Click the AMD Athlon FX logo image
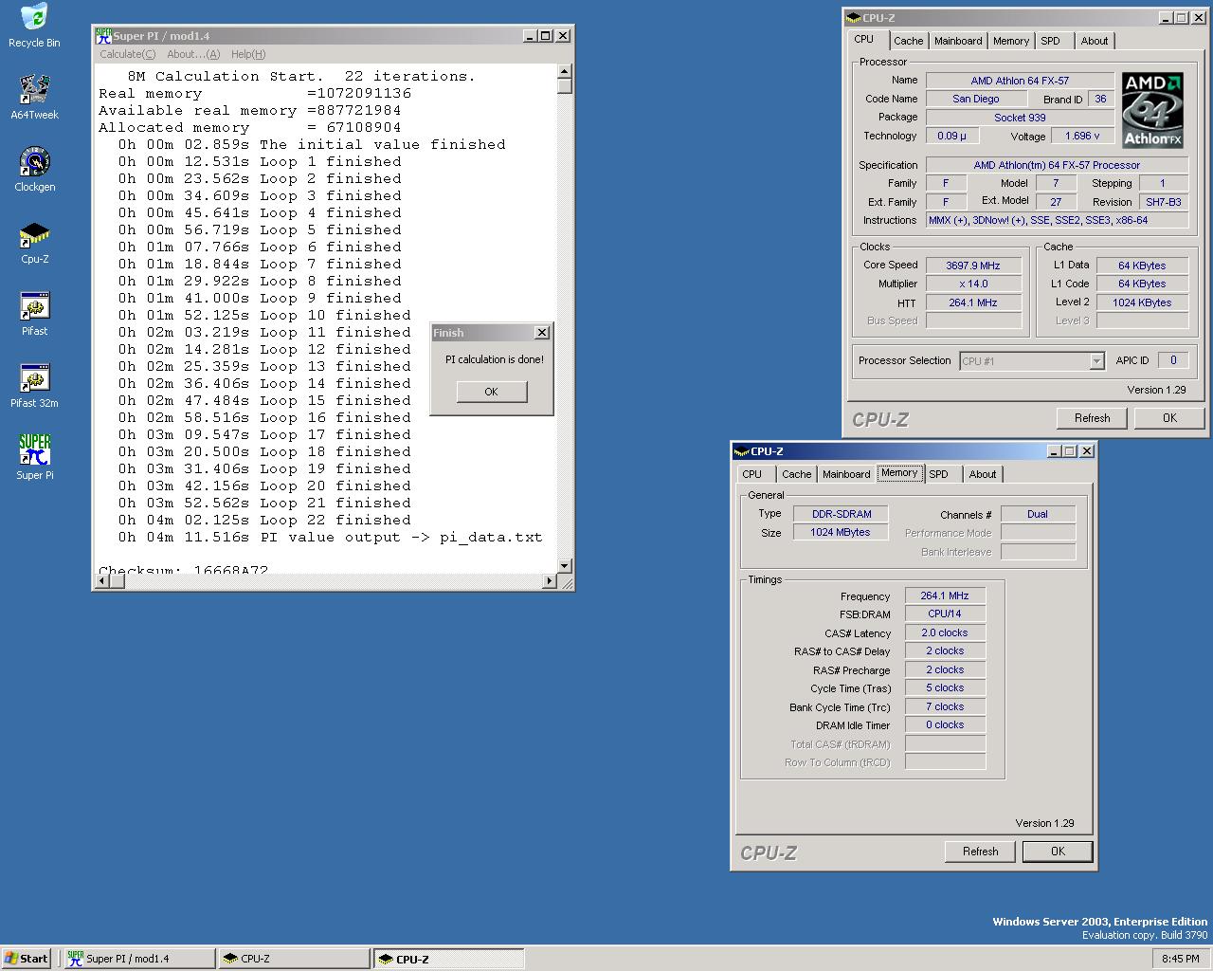The image size is (1213, 971). click(x=1152, y=110)
